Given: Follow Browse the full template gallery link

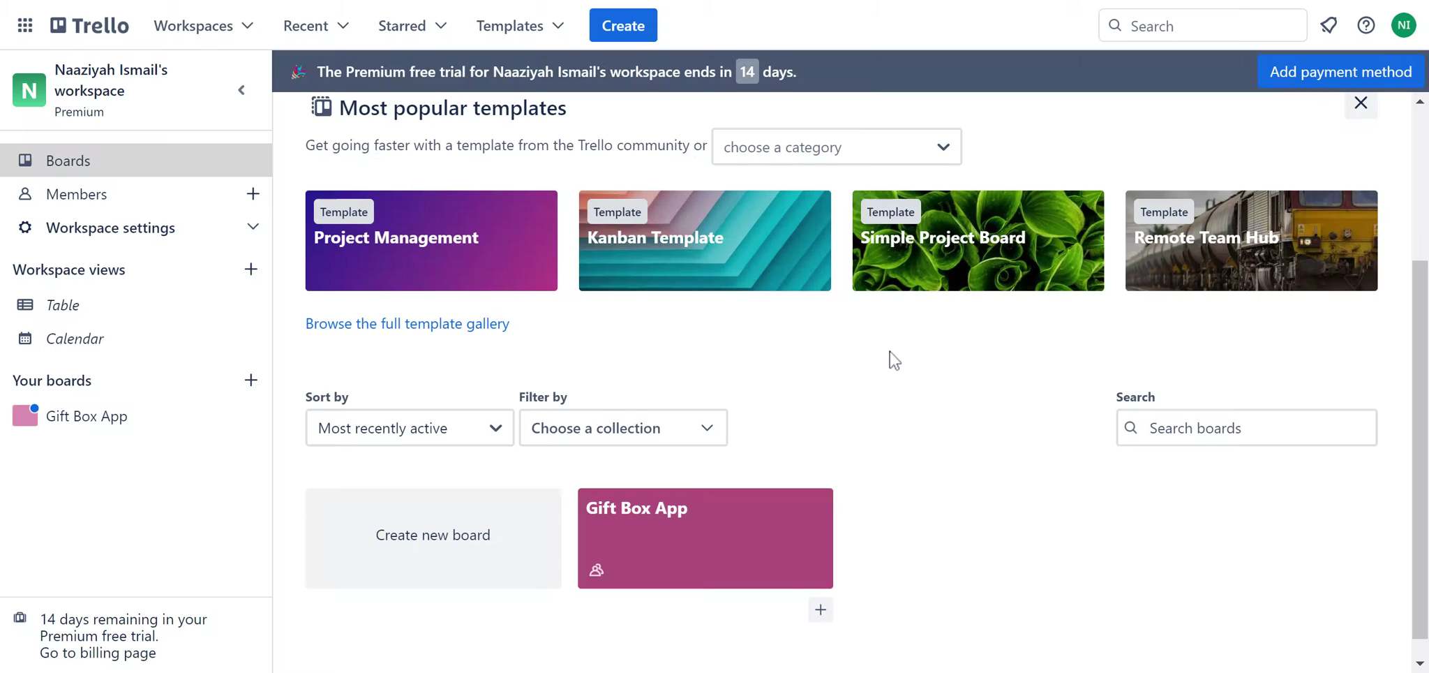Looking at the screenshot, I should (407, 324).
